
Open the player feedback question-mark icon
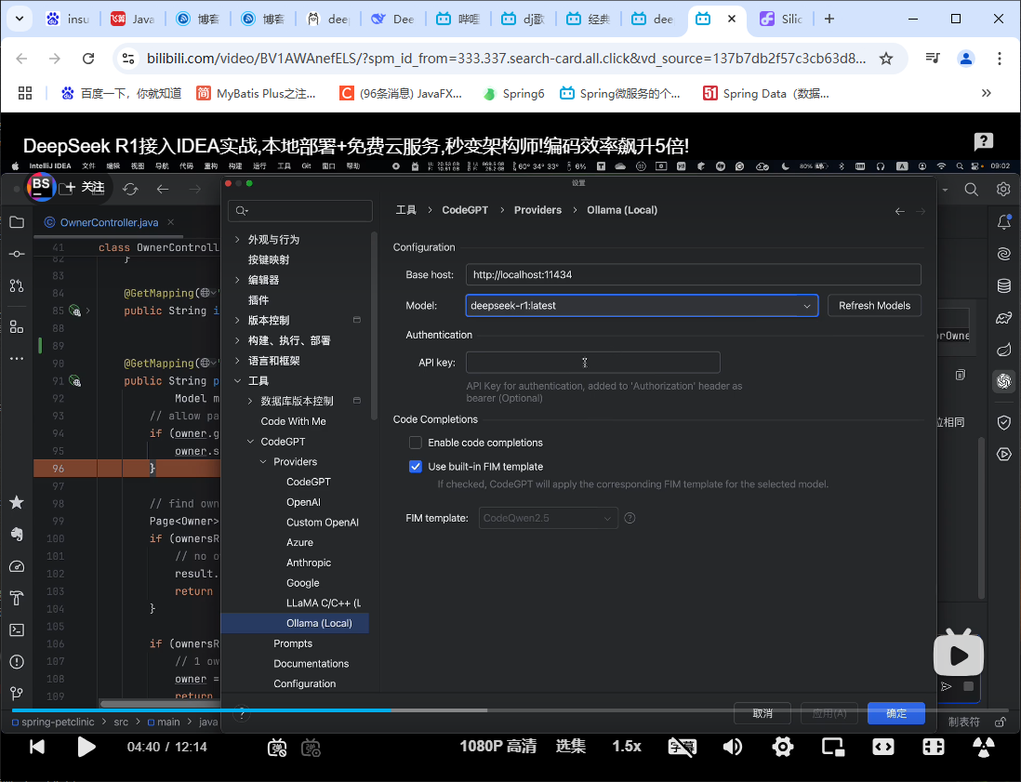(983, 140)
